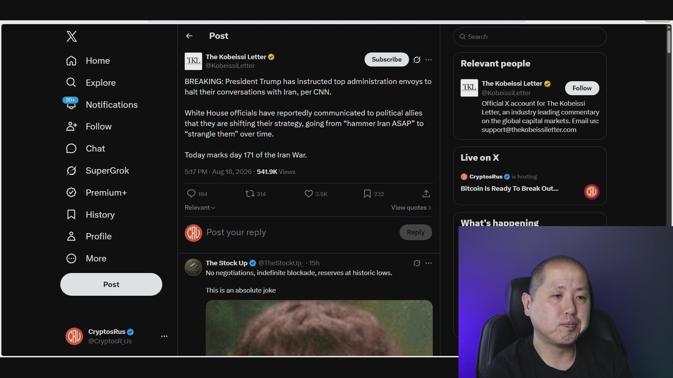Image resolution: width=673 pixels, height=378 pixels.
Task: Click @TheStockUp_ handle on the reply
Action: tap(281, 263)
